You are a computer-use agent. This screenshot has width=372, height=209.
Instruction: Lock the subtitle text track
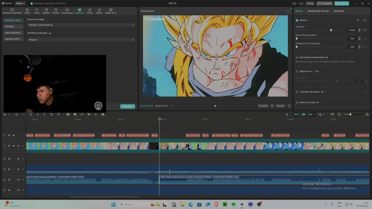coord(9,136)
